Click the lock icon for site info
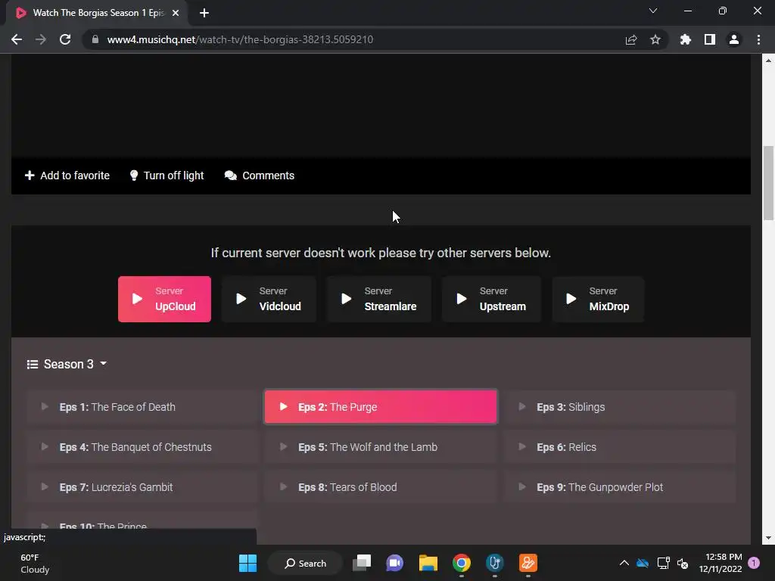This screenshot has width=775, height=581. click(x=95, y=39)
